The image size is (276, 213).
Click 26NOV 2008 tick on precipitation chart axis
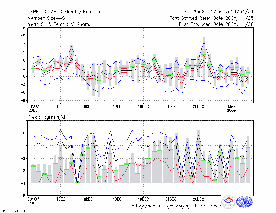pos(33,201)
